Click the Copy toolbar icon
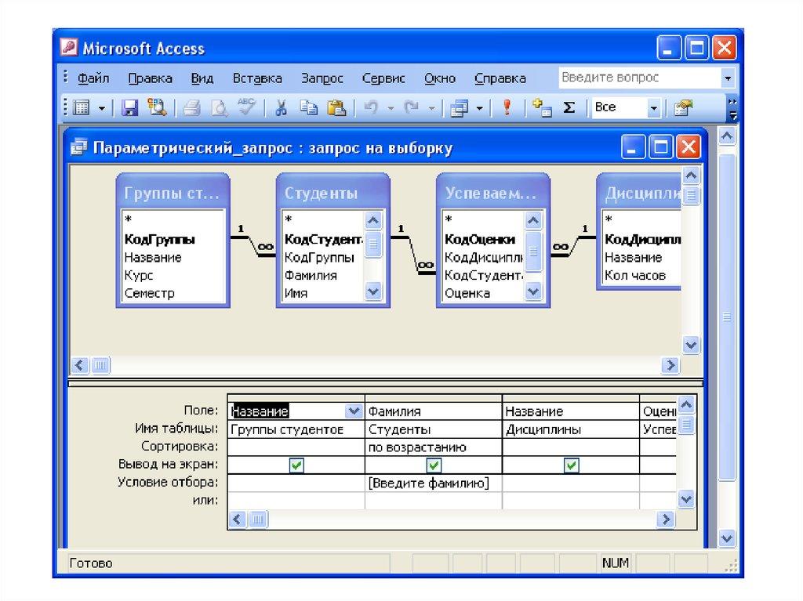This screenshot has width=803, height=601. pyautogui.click(x=309, y=108)
